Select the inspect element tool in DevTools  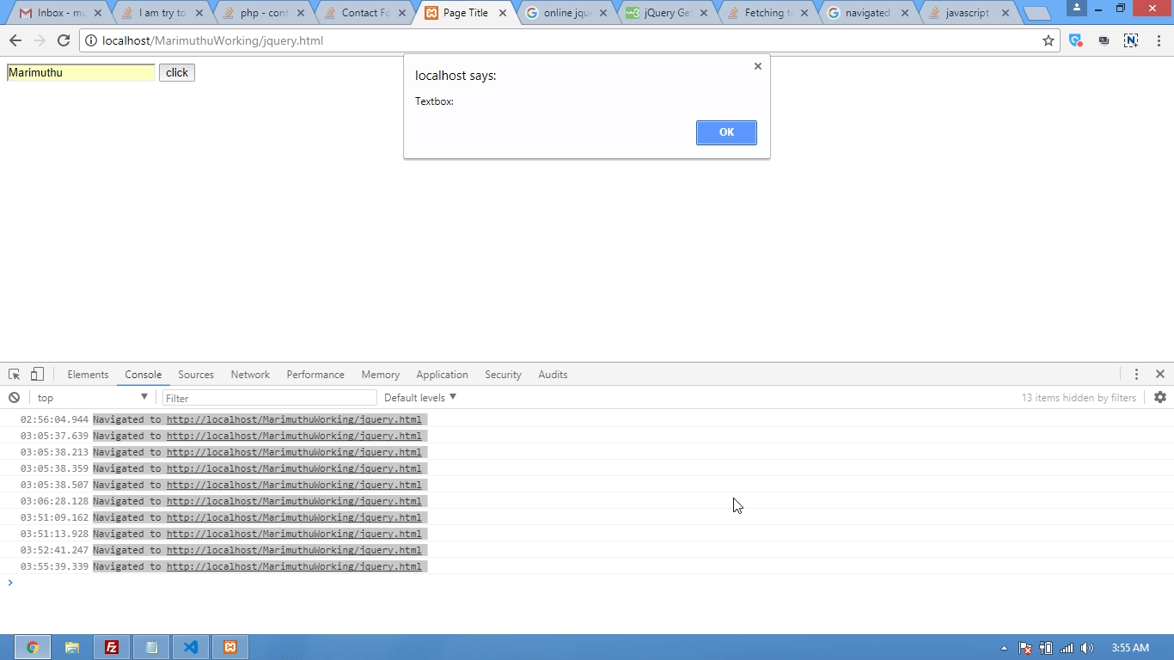[x=14, y=374]
